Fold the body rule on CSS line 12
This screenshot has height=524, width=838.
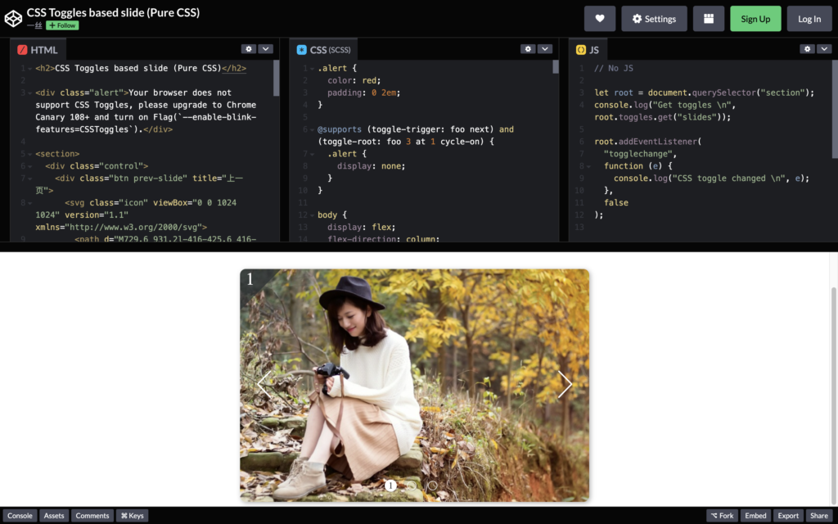(x=312, y=215)
